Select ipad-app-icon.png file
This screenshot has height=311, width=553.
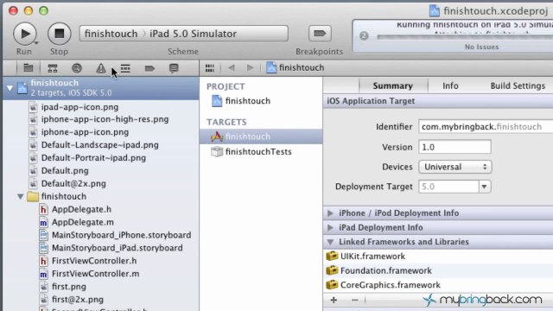click(79, 107)
